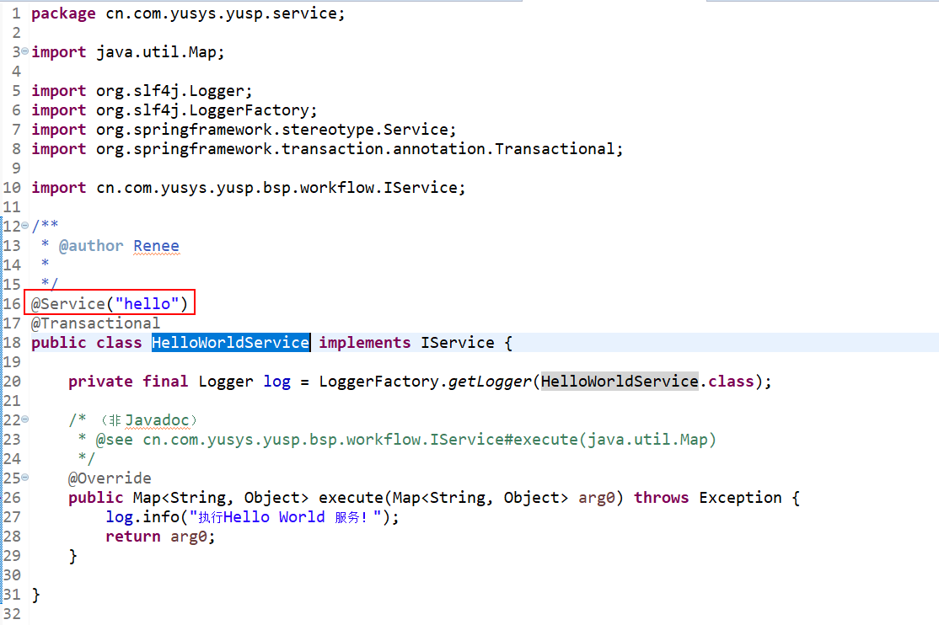Collapse the execute method fold at line 25
939x625 pixels.
(24, 478)
